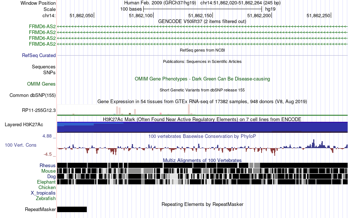This screenshot has height=218, width=348.
Task: Open OMIM Gene Phenotypes track title
Action: pos(202,79)
